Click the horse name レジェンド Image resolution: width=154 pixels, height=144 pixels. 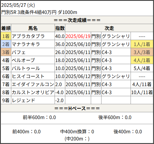coord(23,100)
